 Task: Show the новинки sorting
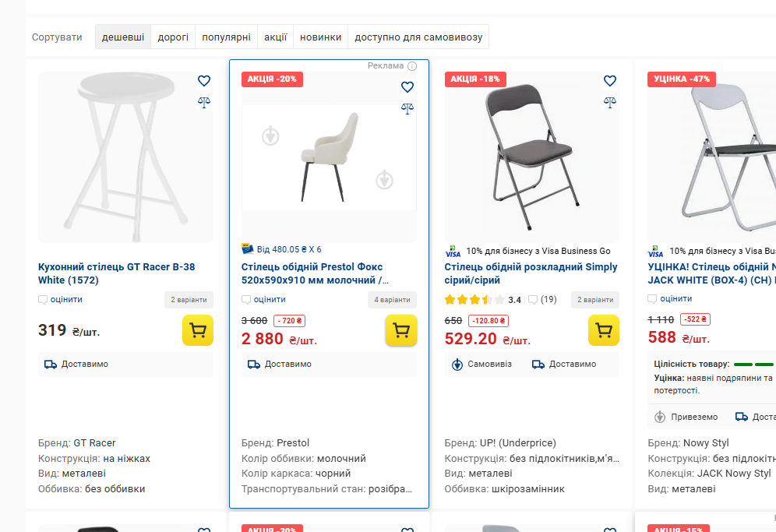click(x=321, y=37)
